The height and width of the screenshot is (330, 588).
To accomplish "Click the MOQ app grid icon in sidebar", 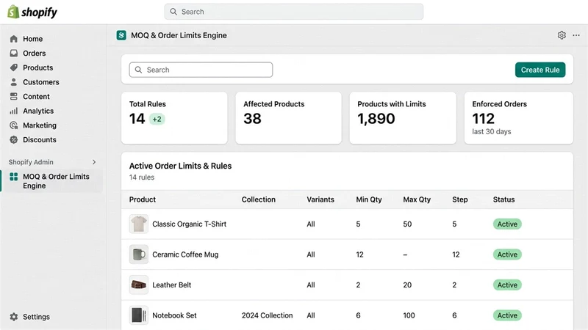I will 14,177.
